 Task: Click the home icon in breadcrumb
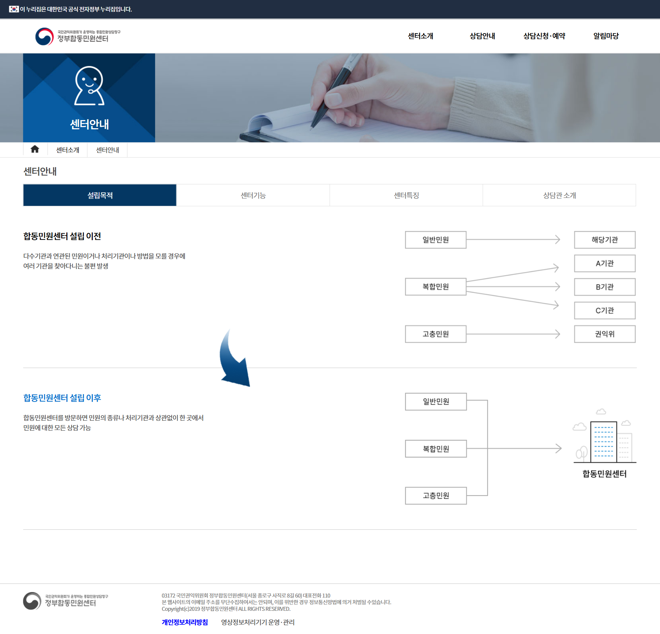tap(35, 149)
